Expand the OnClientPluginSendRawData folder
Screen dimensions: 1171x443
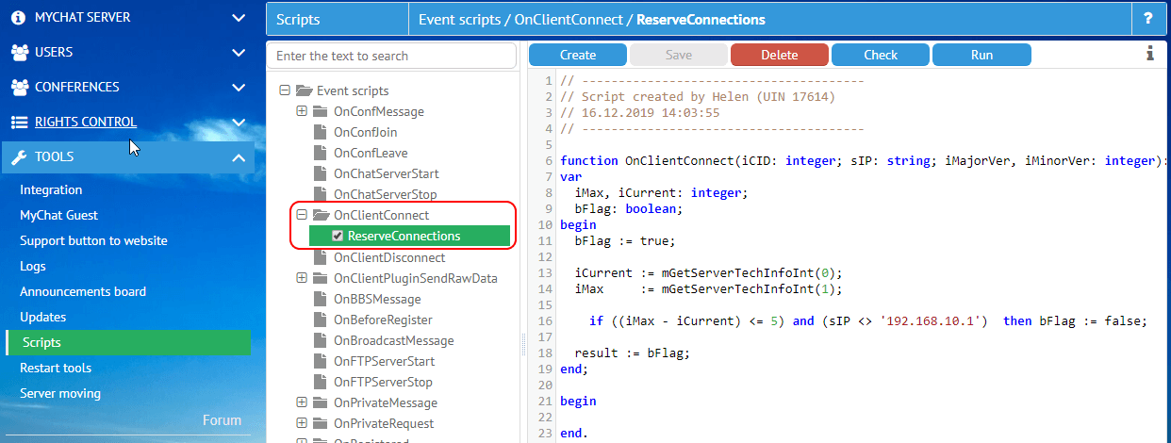[x=302, y=278]
